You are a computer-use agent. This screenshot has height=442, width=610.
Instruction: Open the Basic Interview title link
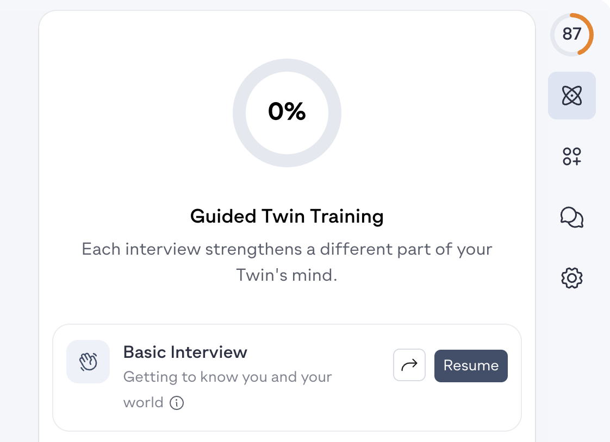point(185,352)
